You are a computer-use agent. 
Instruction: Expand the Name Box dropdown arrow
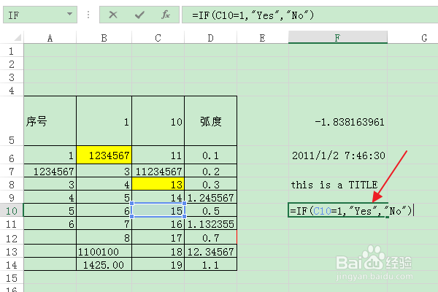[69, 14]
